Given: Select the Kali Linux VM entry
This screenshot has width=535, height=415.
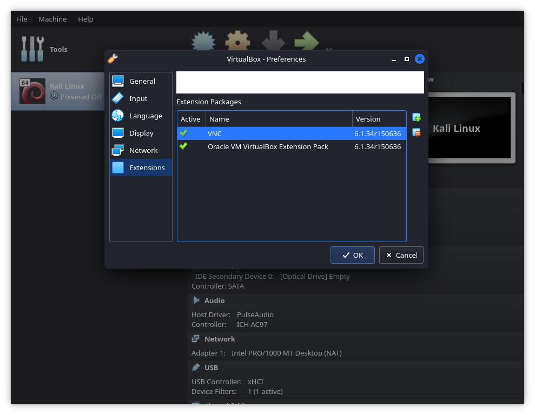Looking at the screenshot, I should click(x=60, y=91).
